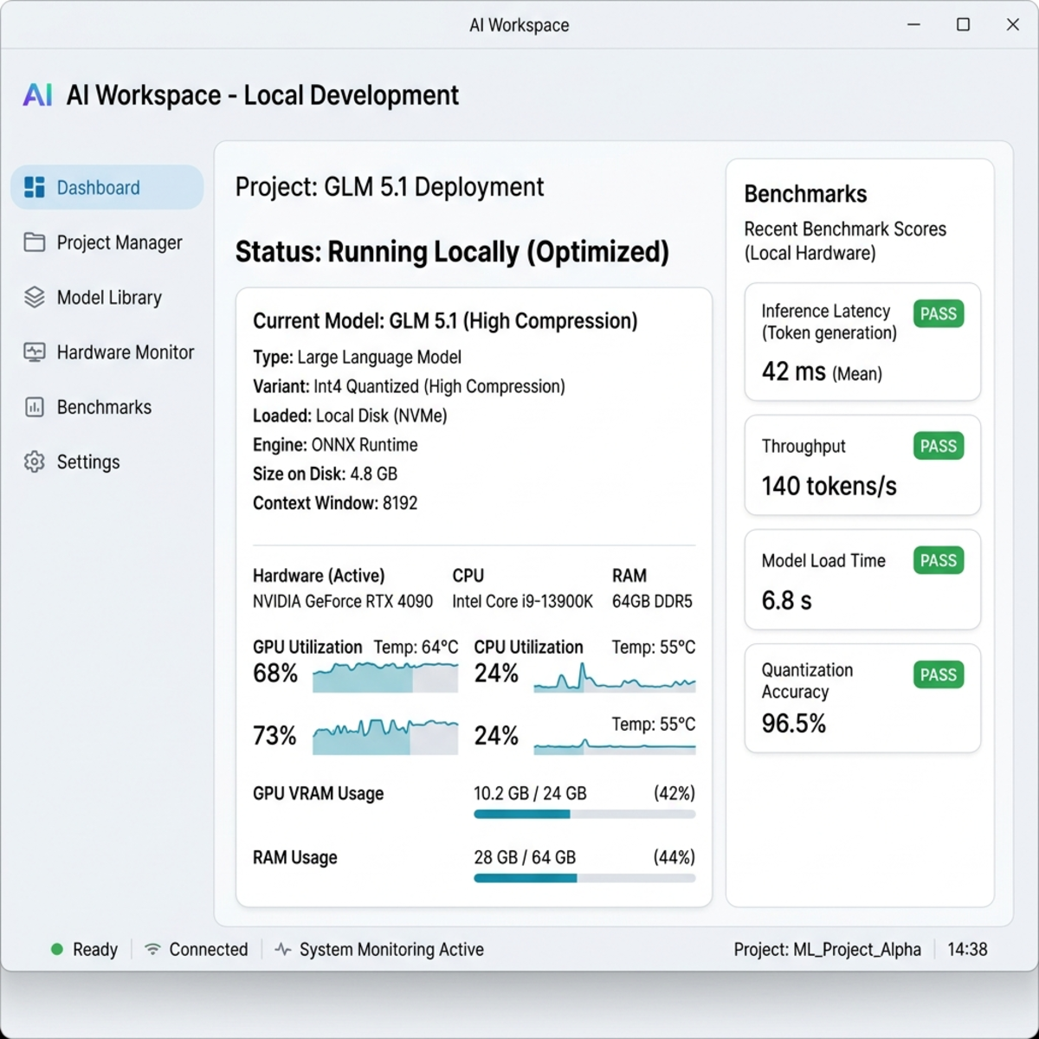Click '96.5%' accuracy value
Viewport: 1039px width, 1039px height.
pos(794,723)
